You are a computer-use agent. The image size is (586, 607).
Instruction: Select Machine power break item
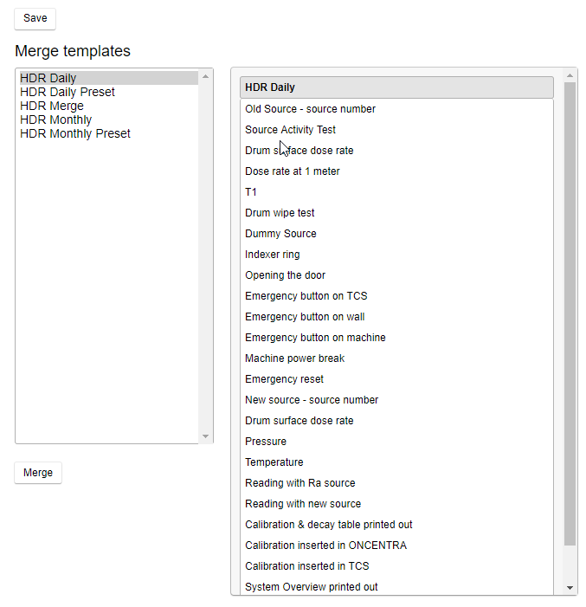tap(396, 358)
